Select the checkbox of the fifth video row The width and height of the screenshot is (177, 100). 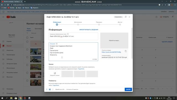point(27,73)
